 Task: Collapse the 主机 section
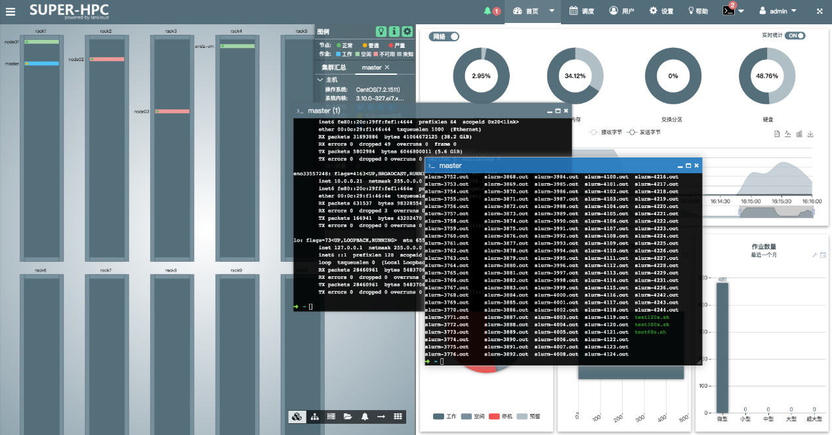click(x=320, y=79)
